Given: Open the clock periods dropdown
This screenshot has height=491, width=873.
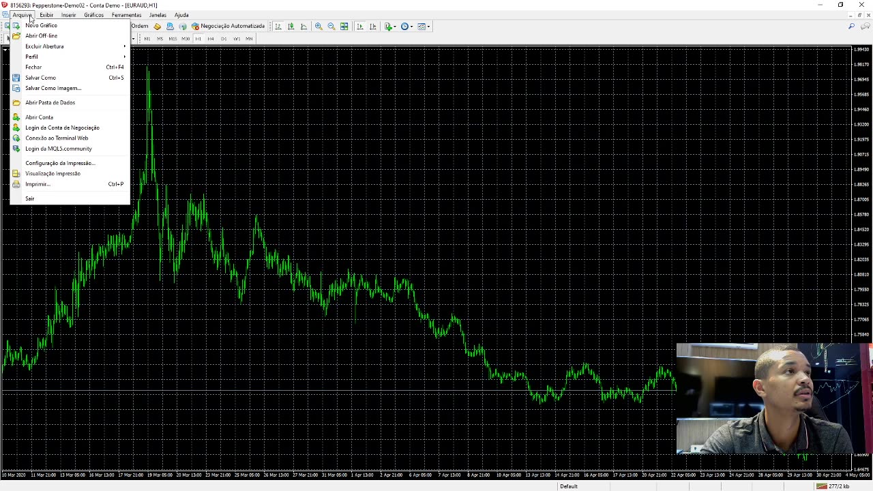Looking at the screenshot, I should (406, 27).
